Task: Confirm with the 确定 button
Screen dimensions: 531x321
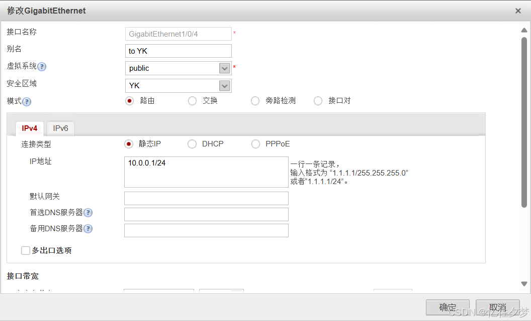Action: [448, 307]
